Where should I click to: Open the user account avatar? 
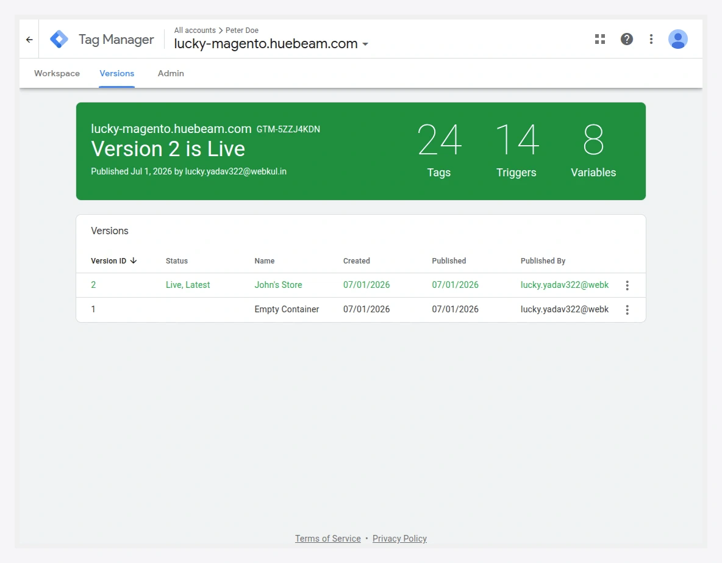pos(678,39)
